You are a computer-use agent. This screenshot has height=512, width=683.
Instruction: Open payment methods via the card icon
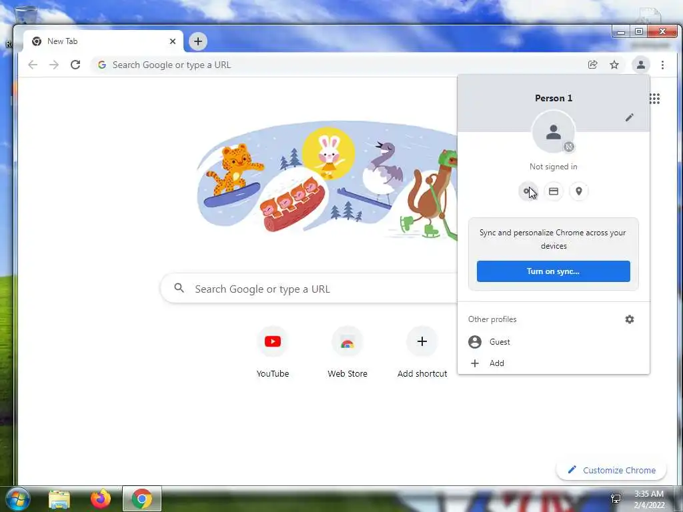click(554, 191)
